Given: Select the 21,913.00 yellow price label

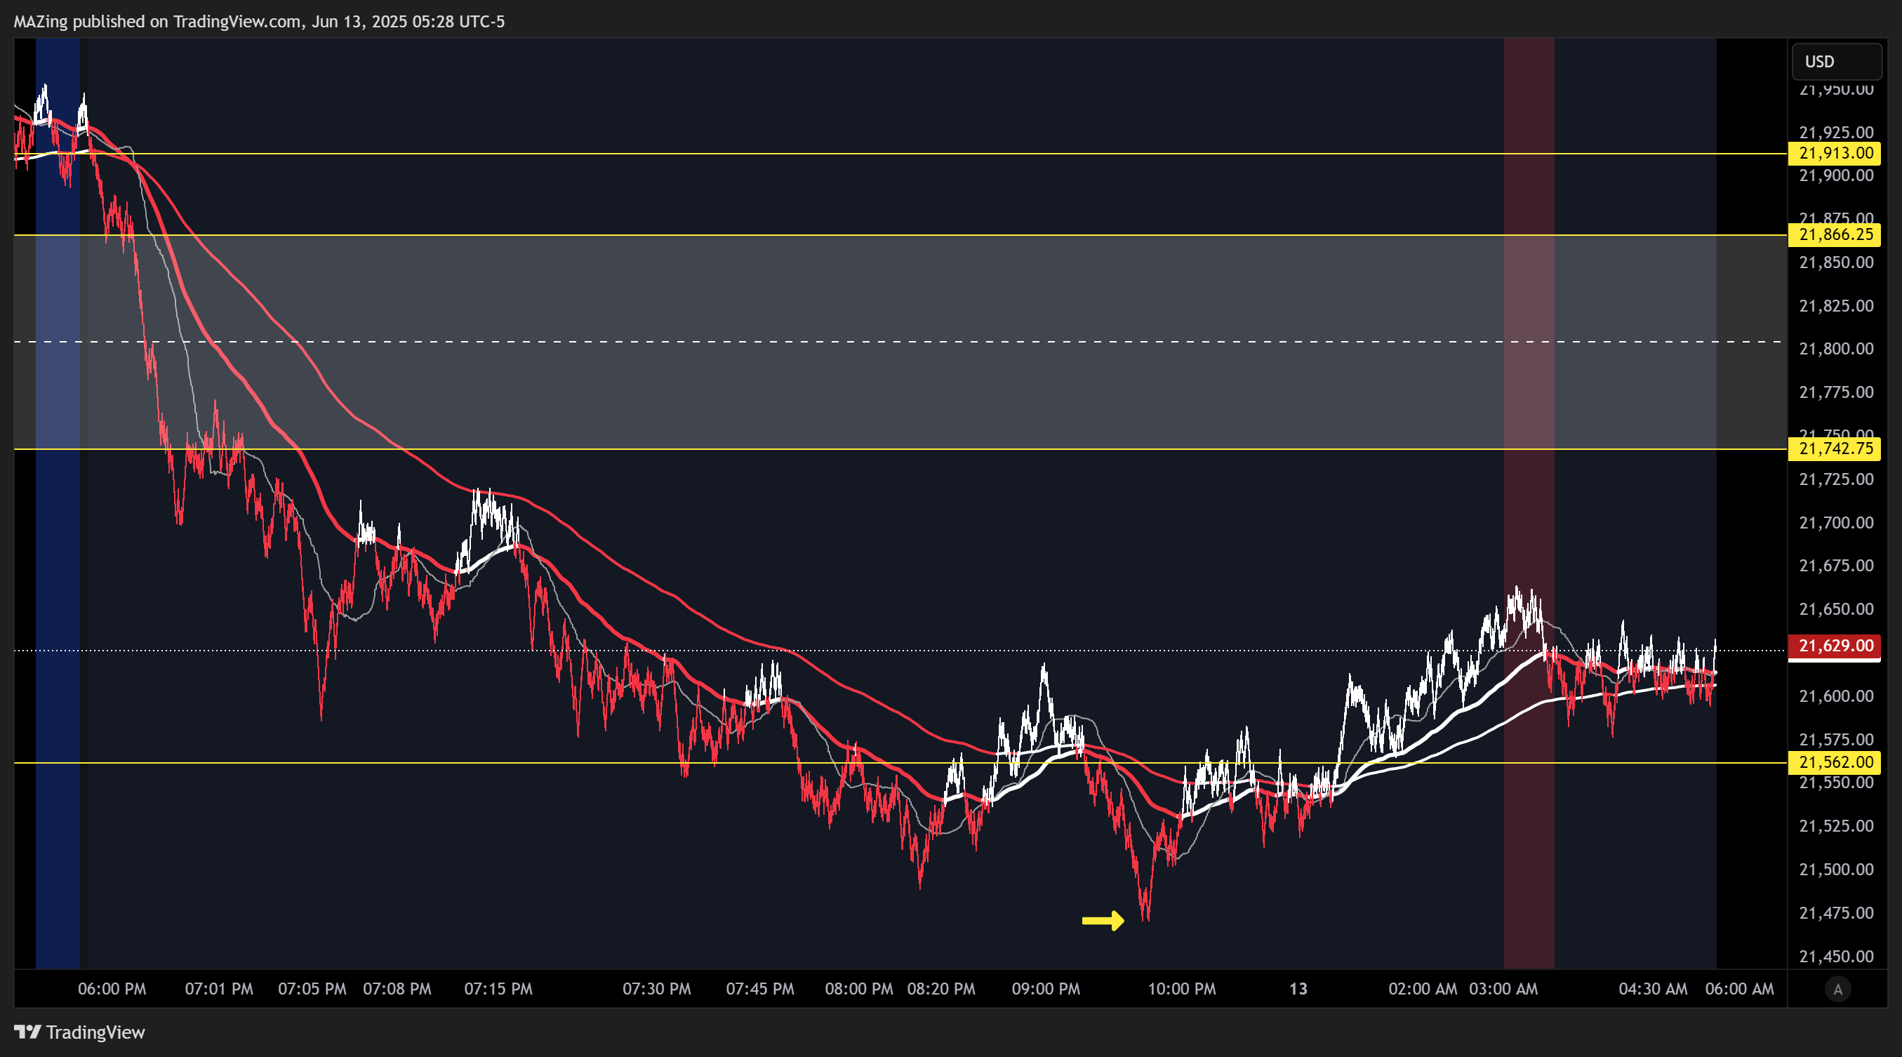Looking at the screenshot, I should (1834, 153).
